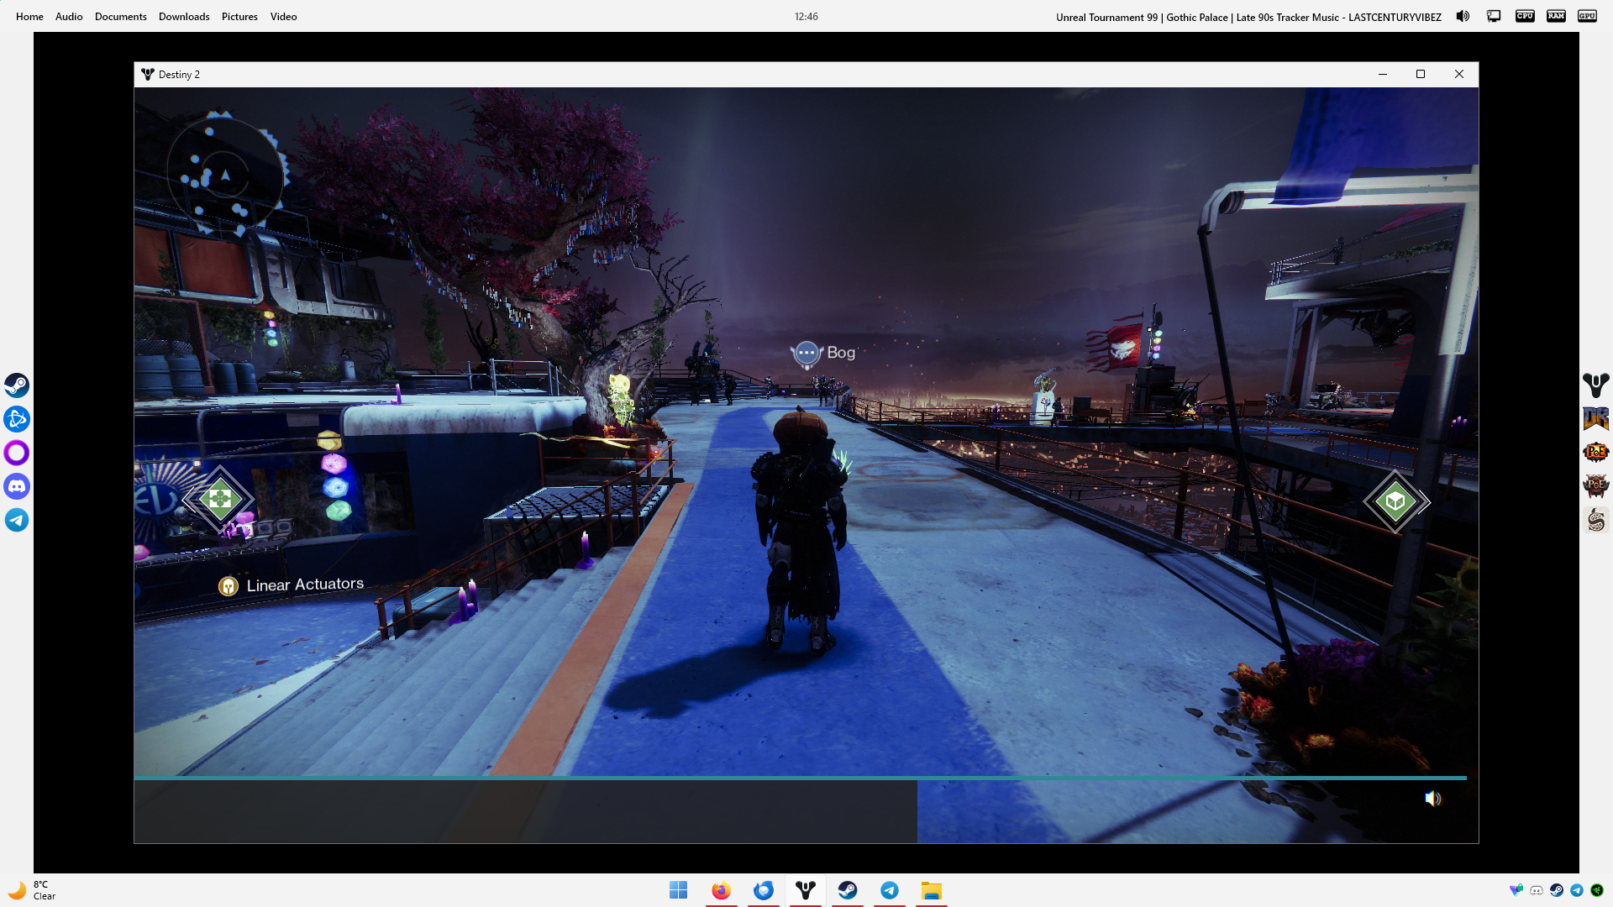This screenshot has width=1613, height=907.
Task: Open the RAM monitor icon in top bar
Action: (x=1556, y=16)
